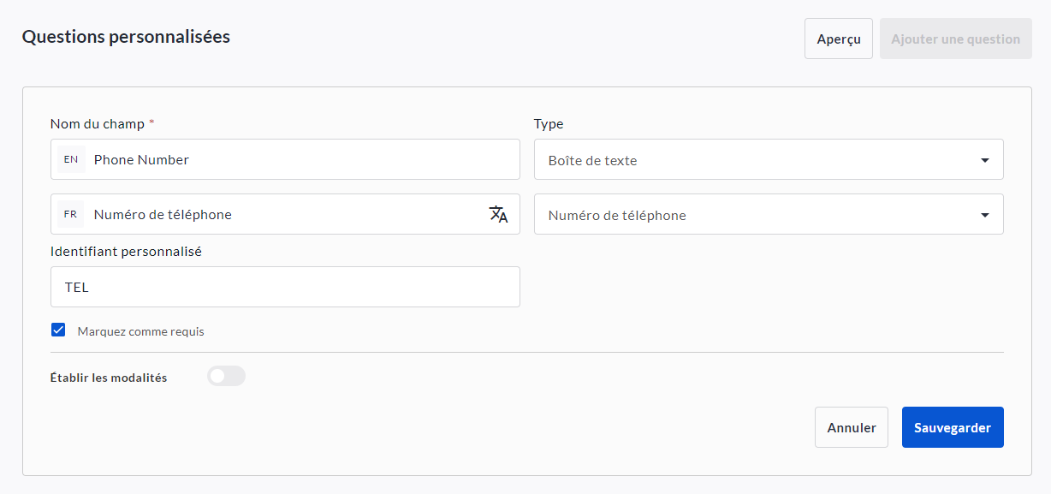Click Ajouter une question button
The height and width of the screenshot is (494, 1051).
coord(955,39)
